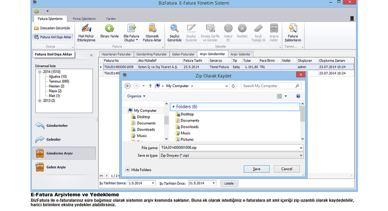The width and height of the screenshot is (388, 211).
Task: Collapse the 2014 tree node
Action: pyautogui.click(x=40, y=72)
